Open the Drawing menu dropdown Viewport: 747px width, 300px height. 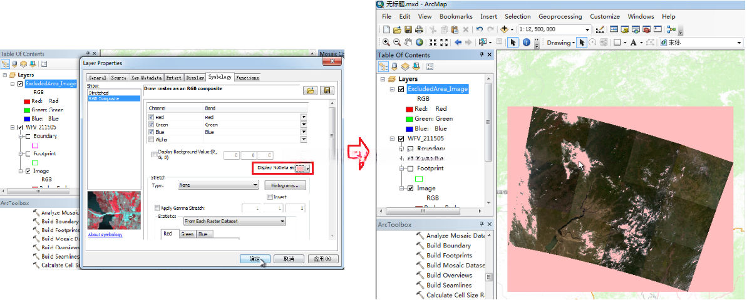(x=561, y=43)
